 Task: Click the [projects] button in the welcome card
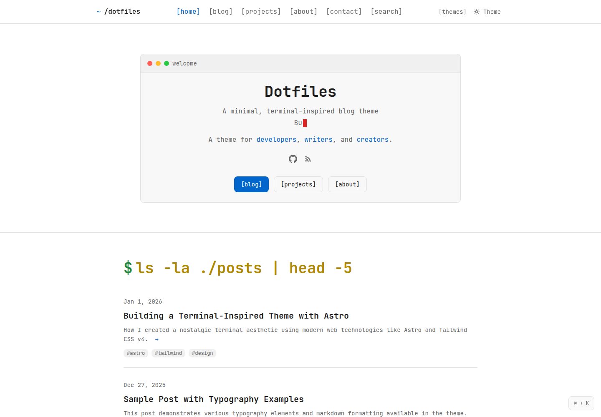[298, 184]
